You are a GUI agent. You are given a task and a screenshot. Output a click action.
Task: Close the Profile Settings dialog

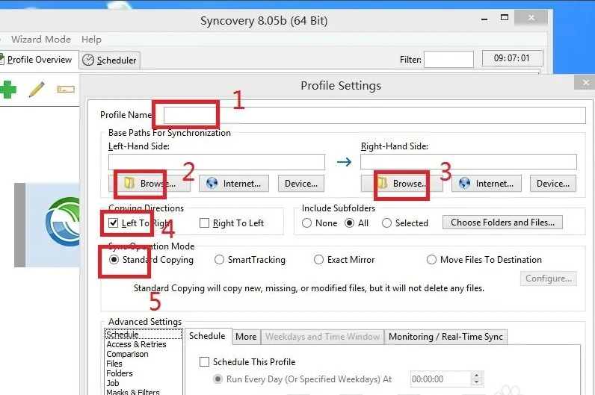(585, 82)
